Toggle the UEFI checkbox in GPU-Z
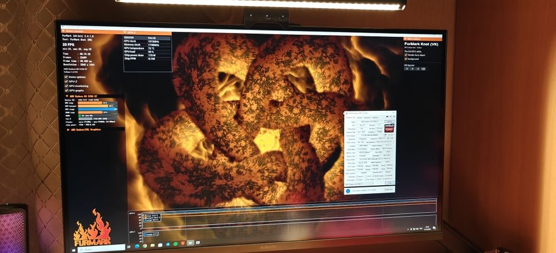Image resolution: width=556 pixels, height=253 pixels. click(x=389, y=135)
